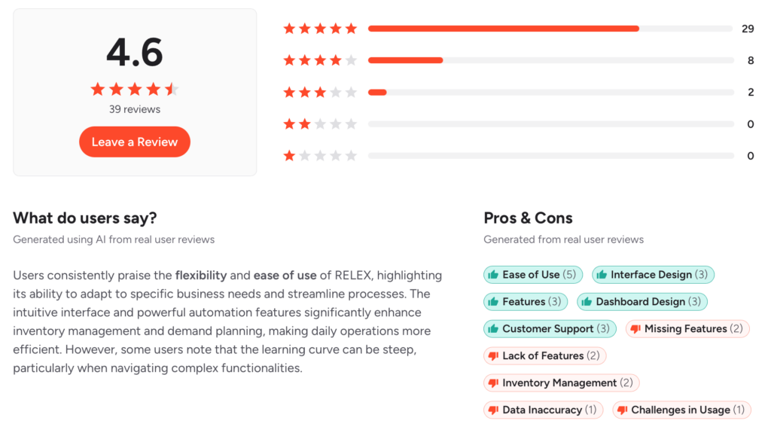Image resolution: width=771 pixels, height=442 pixels.
Task: Click the 39 reviews count text
Action: coord(135,109)
